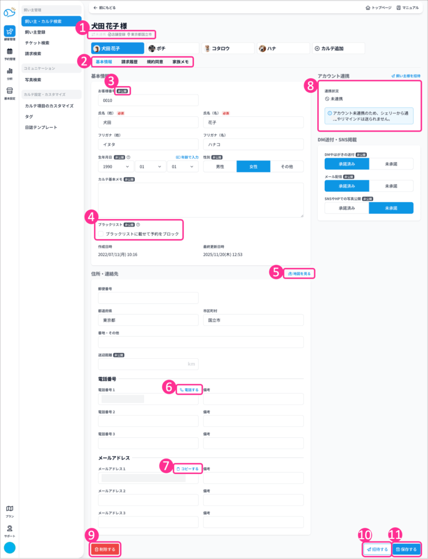Click the blue account avatar circle
This screenshot has height=559, width=428.
coord(10,548)
